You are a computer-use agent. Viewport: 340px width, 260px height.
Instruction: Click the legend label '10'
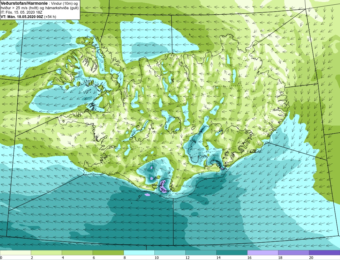[156, 258]
